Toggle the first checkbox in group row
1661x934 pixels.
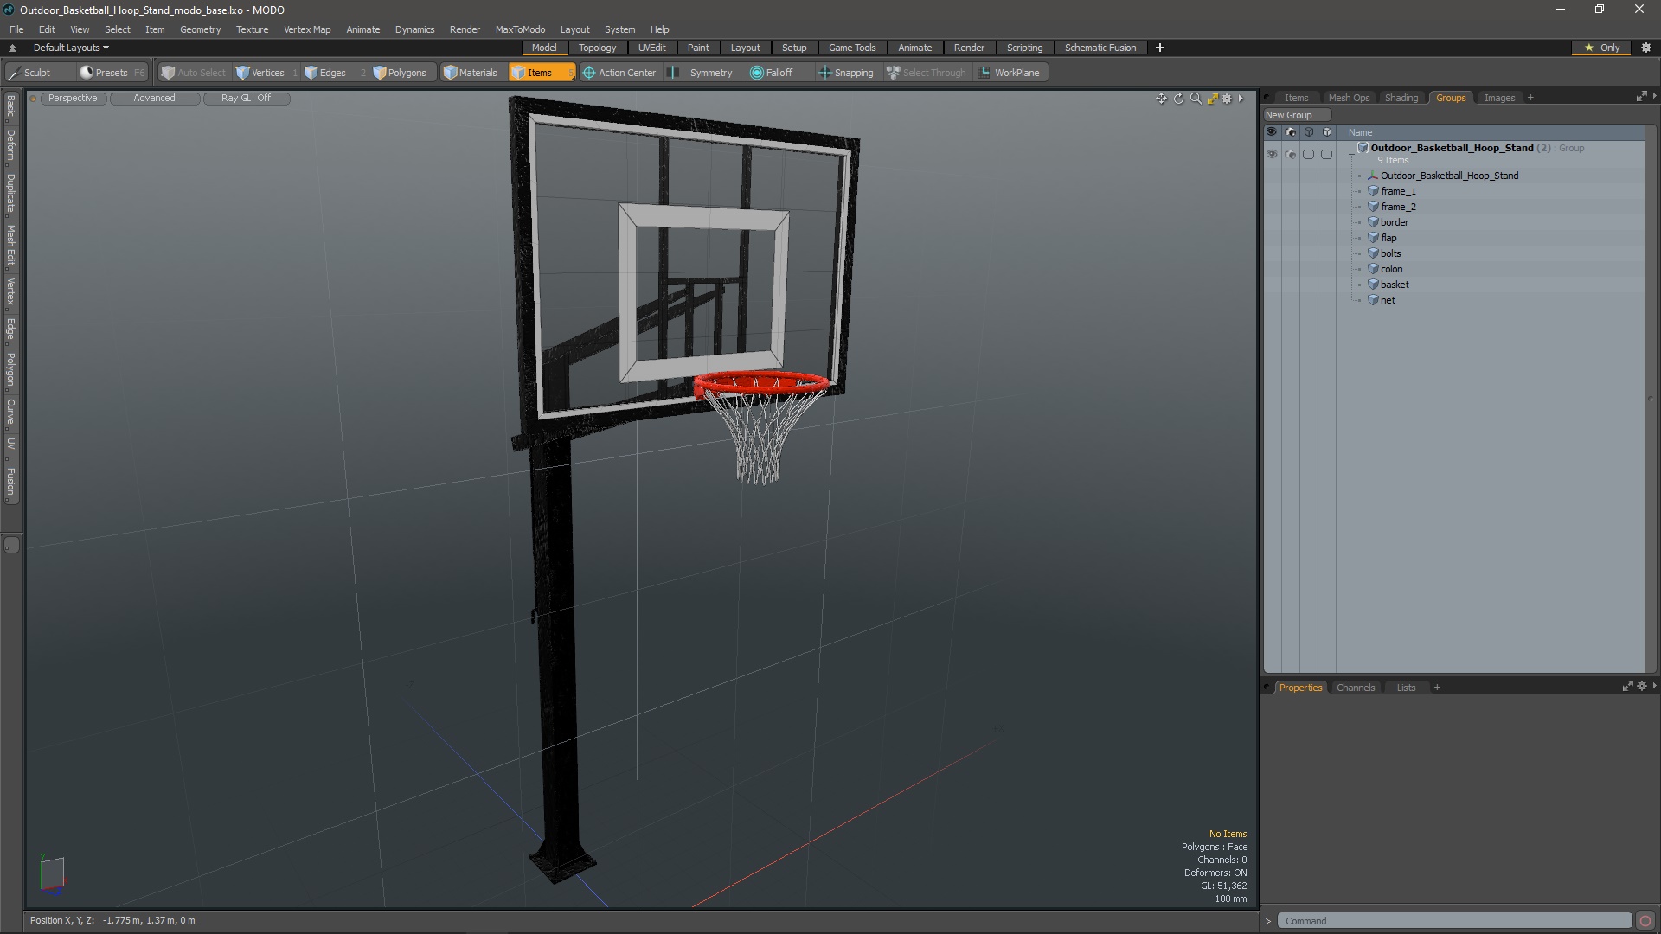[1309, 154]
